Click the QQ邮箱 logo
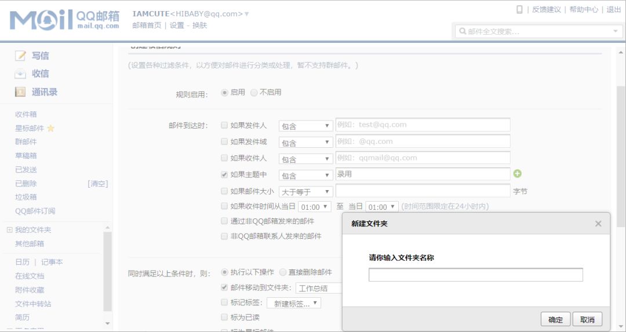This screenshot has height=332, width=626. [x=64, y=20]
